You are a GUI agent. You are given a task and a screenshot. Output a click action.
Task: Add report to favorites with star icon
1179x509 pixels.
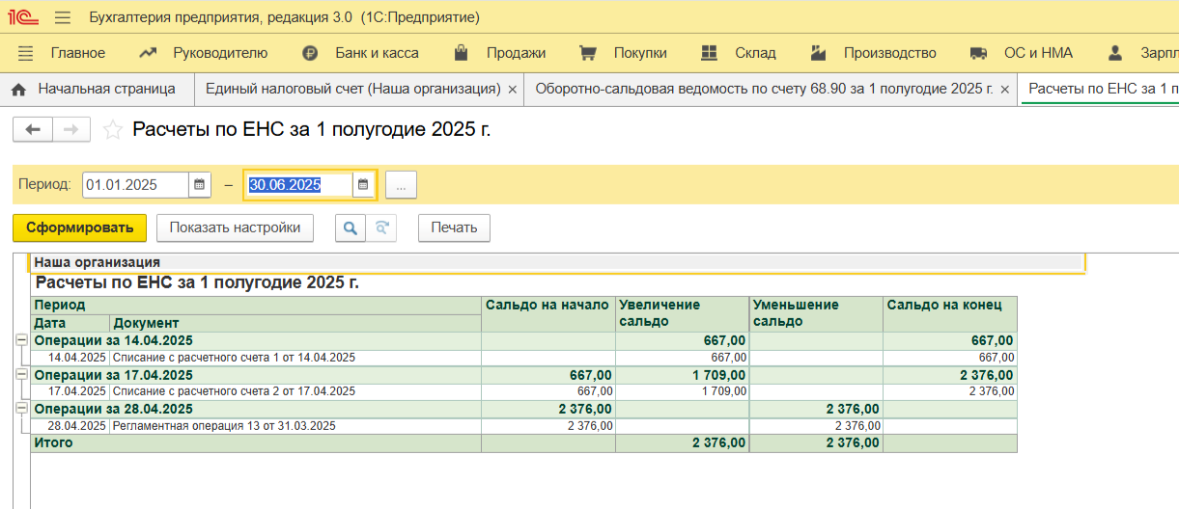pos(113,130)
